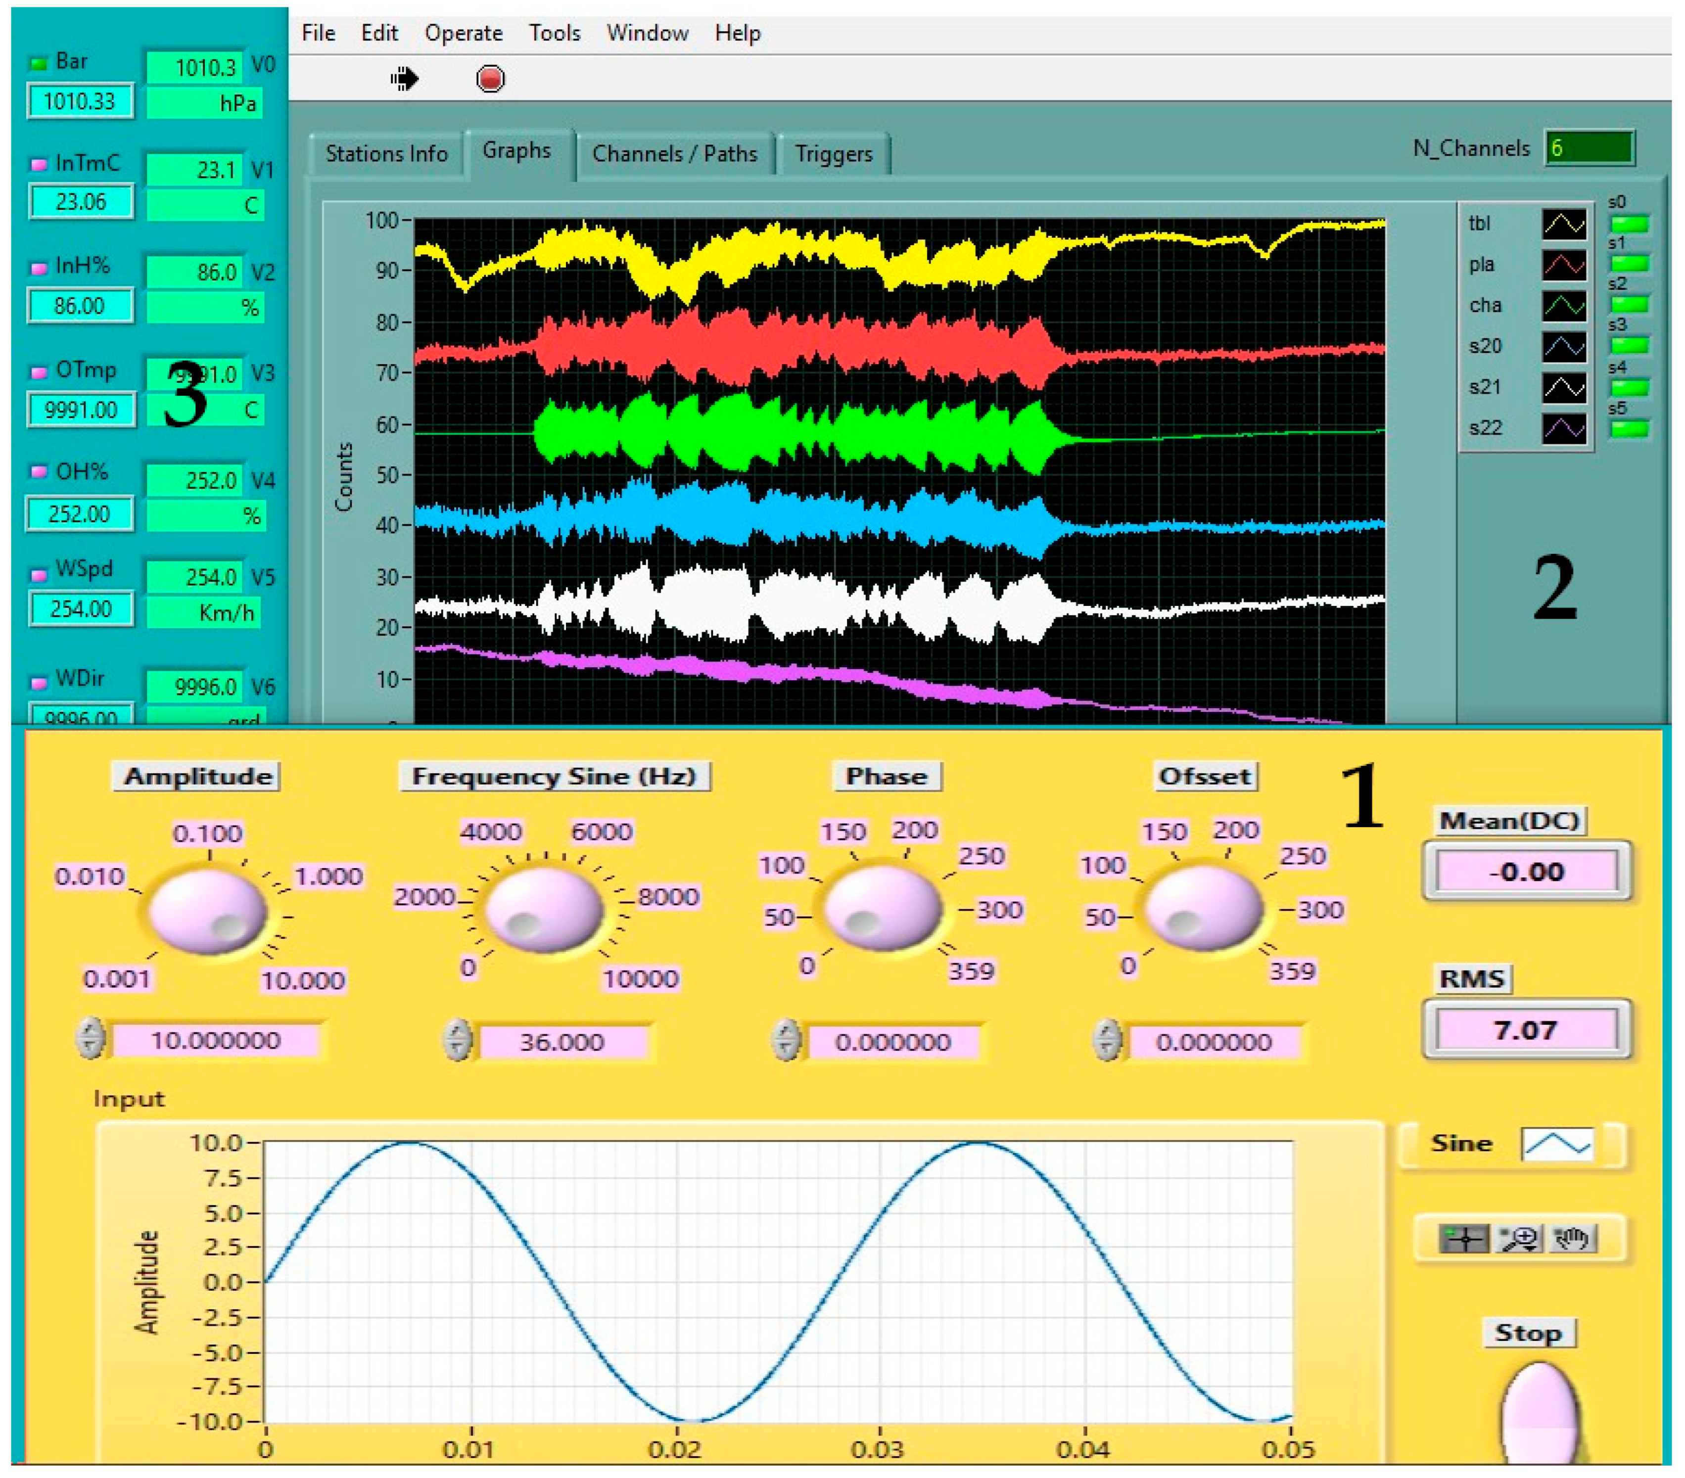Click the Offset value stepper arrows
This screenshot has height=1478, width=1685.
pyautogui.click(x=1107, y=1040)
